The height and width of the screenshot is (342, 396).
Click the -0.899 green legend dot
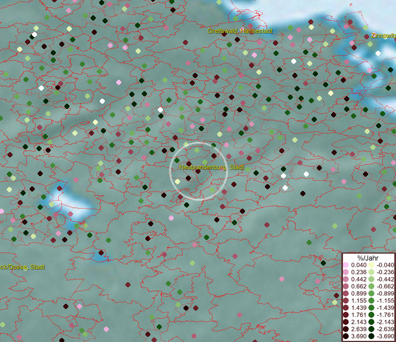[x=371, y=293]
